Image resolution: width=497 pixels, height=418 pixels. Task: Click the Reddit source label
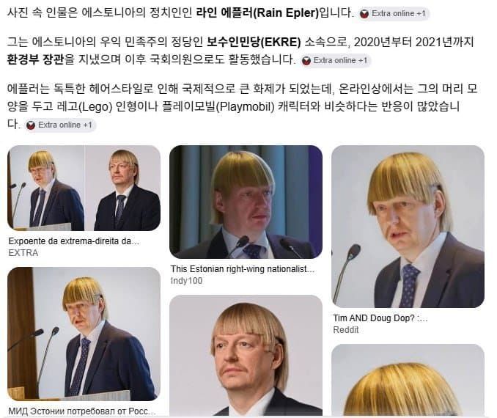tap(346, 330)
